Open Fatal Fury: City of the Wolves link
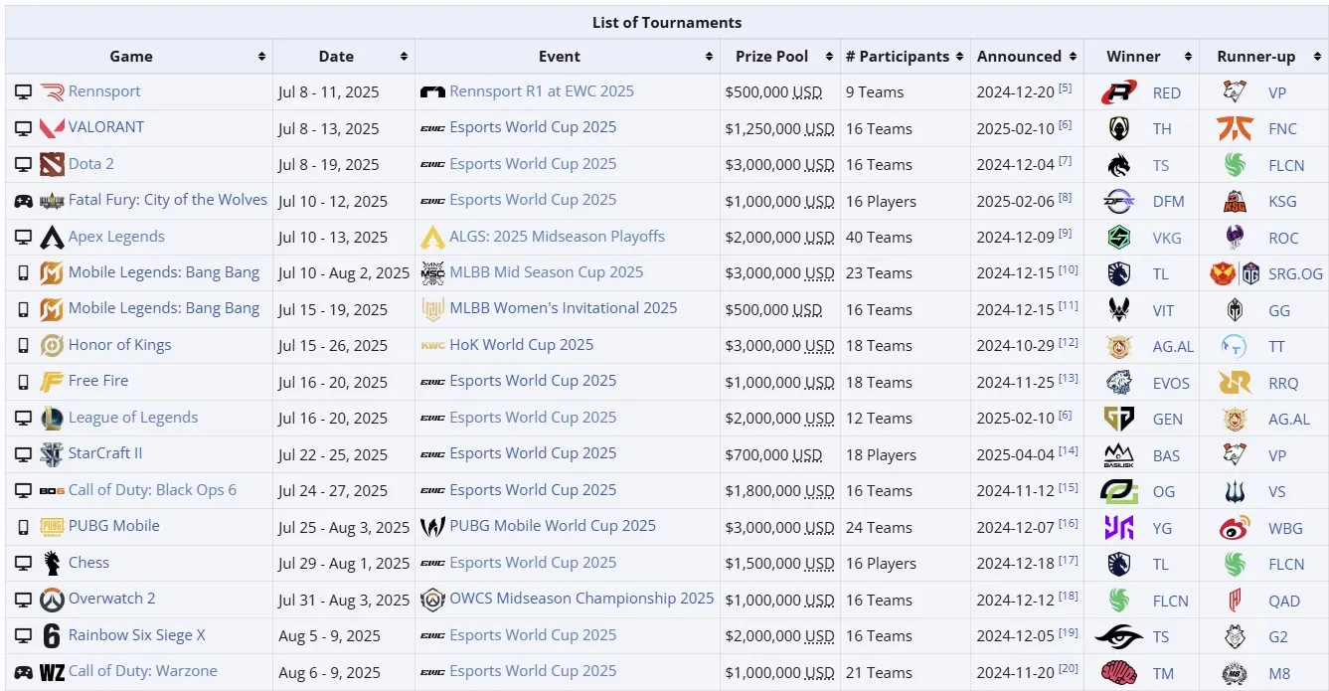This screenshot has width=1329, height=691. coord(168,200)
